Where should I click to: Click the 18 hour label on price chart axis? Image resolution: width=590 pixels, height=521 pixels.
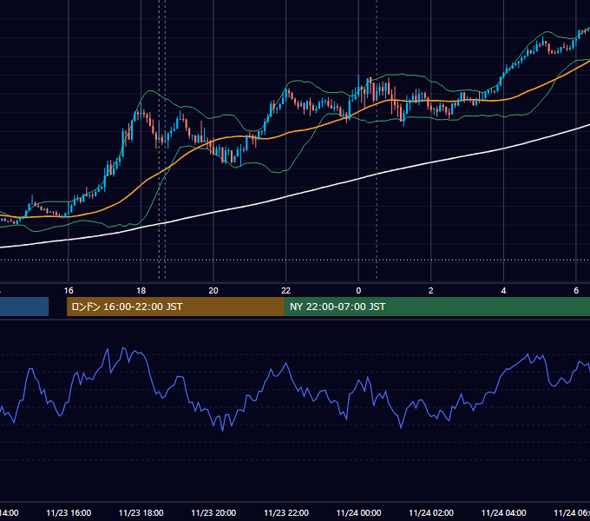(x=141, y=291)
